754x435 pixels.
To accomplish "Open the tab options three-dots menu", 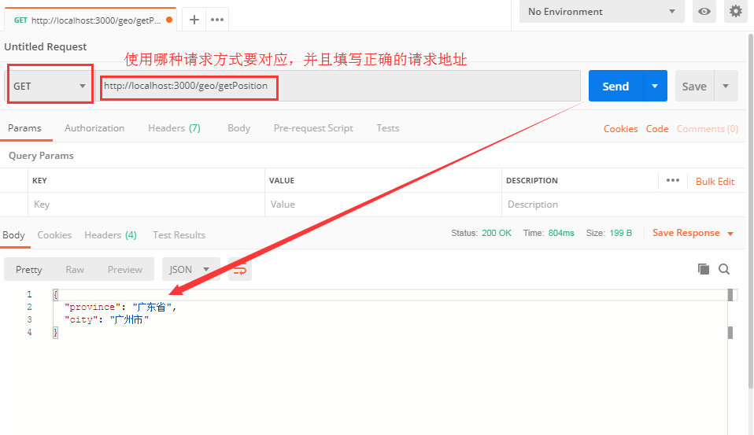I will 217,20.
